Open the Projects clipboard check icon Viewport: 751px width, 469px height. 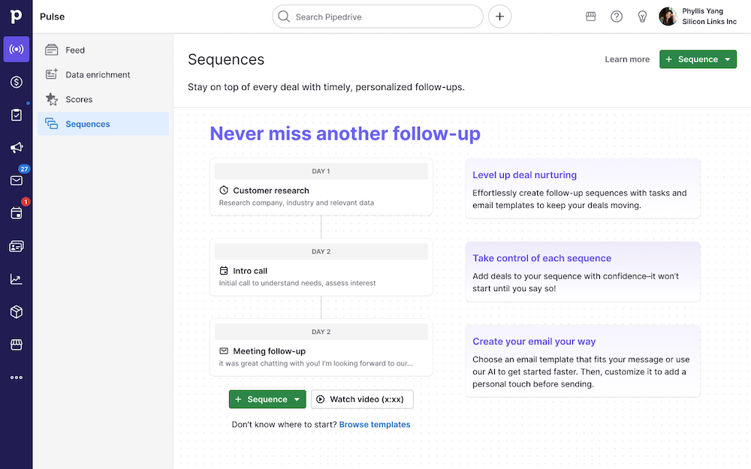tap(17, 115)
